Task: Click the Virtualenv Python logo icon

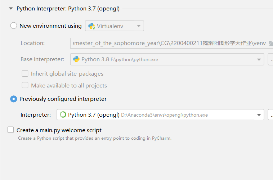Action: coord(91,26)
